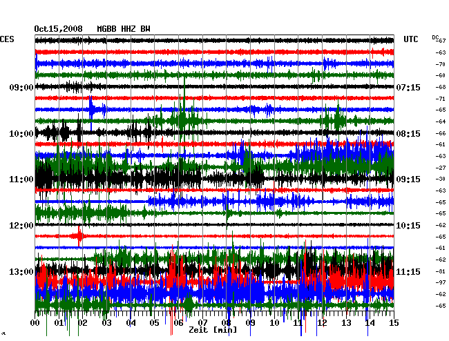Click the "04" minute axis label
The image size is (449, 341).
(x=131, y=323)
